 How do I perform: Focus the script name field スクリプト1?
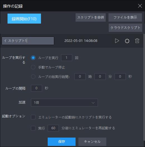click(28, 41)
